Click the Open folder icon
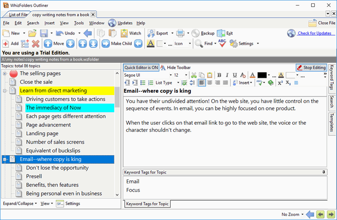The height and width of the screenshot is (220, 337). click(x=32, y=33)
